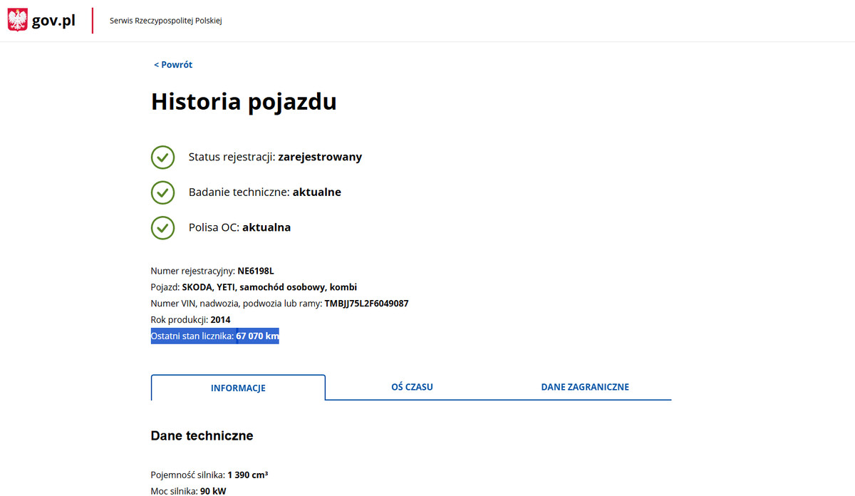Switch to the OŚ CZASU tab
This screenshot has width=855, height=496.
[x=412, y=387]
